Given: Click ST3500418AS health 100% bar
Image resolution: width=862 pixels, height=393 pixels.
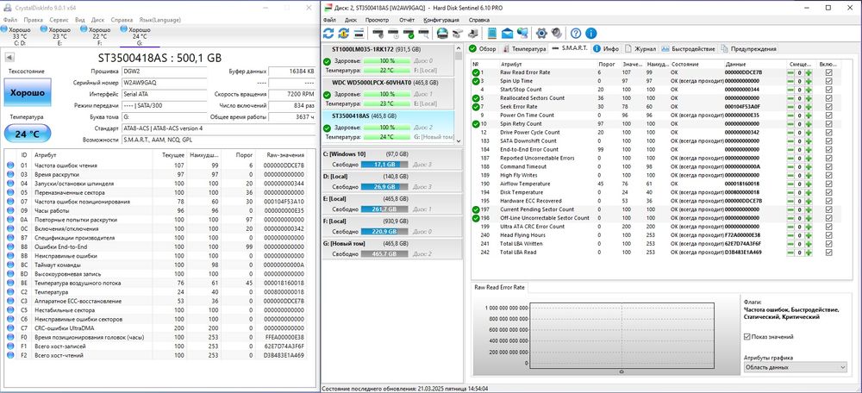Looking at the screenshot, I should pyautogui.click(x=388, y=128).
